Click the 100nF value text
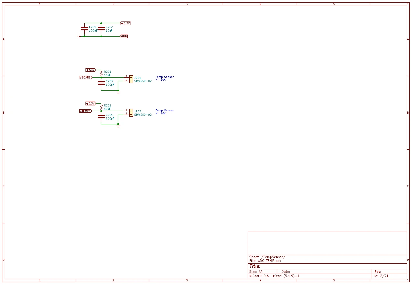This screenshot has width=412, height=285. pyautogui.click(x=93, y=30)
